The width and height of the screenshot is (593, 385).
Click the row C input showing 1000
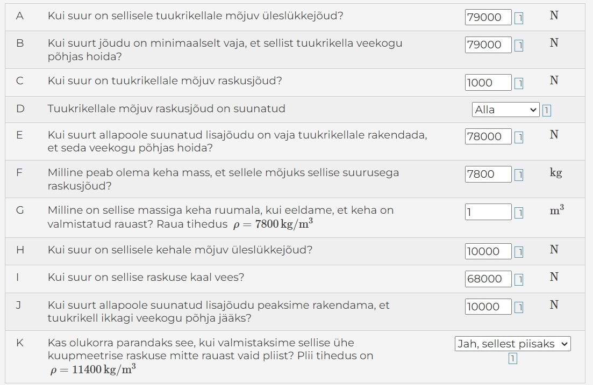(x=488, y=83)
